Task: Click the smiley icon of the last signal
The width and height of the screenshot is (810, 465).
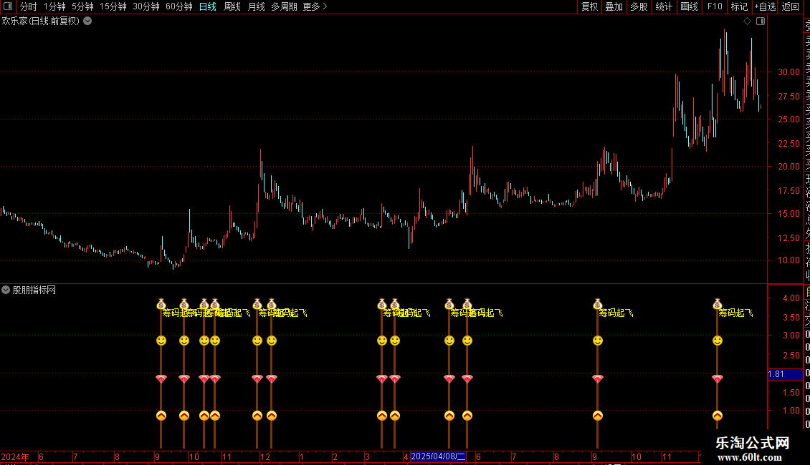Action: click(717, 341)
